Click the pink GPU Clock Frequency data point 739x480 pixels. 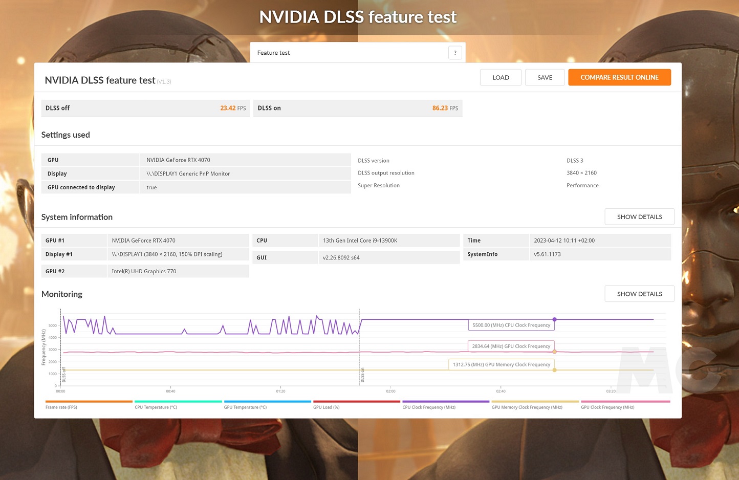(x=554, y=352)
